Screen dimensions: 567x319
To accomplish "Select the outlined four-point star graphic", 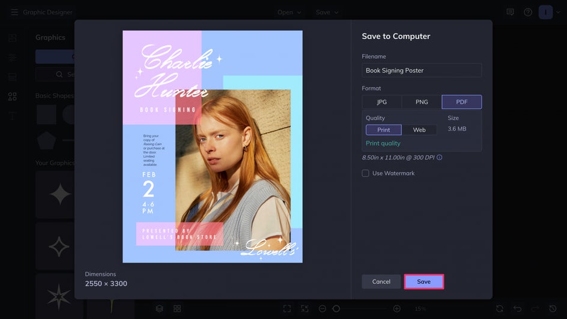I will [x=59, y=247].
